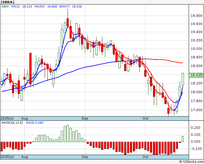
Task: Open the 12Stocks.com copyright link
Action: coord(191,162)
